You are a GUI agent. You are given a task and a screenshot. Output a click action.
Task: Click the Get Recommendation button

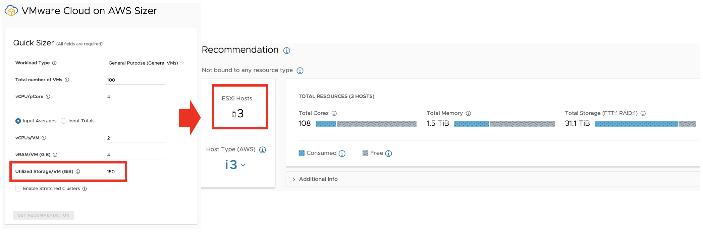[44, 215]
